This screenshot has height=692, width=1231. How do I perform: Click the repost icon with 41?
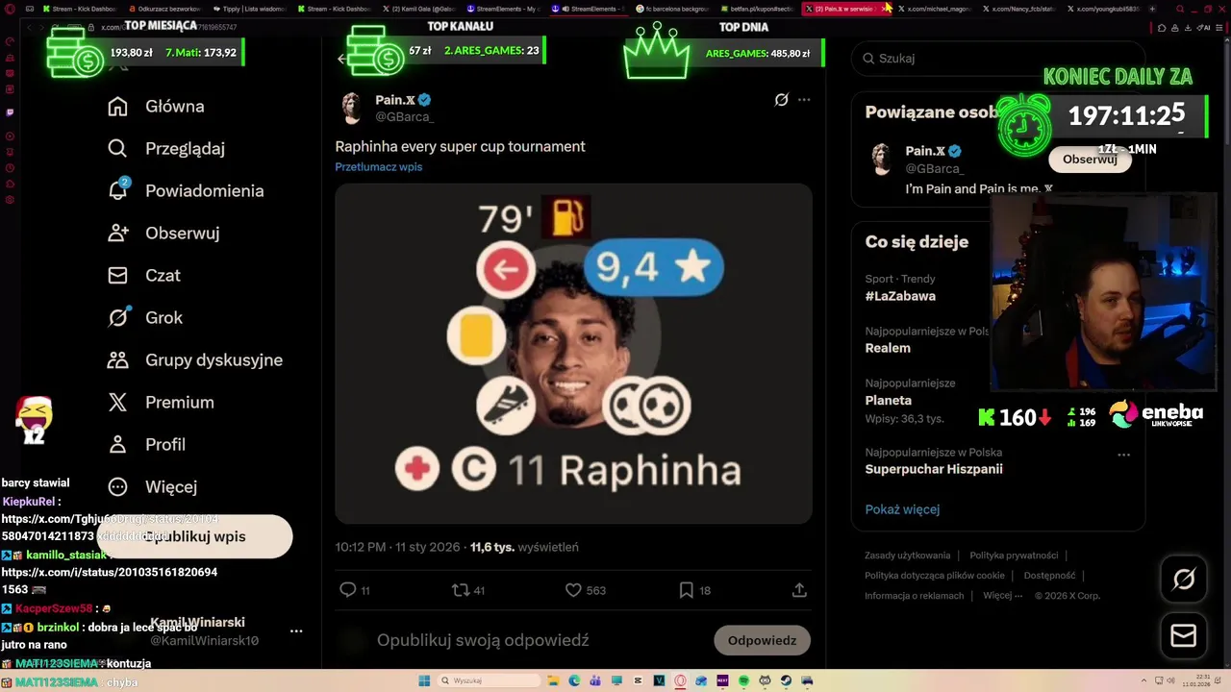point(461,590)
